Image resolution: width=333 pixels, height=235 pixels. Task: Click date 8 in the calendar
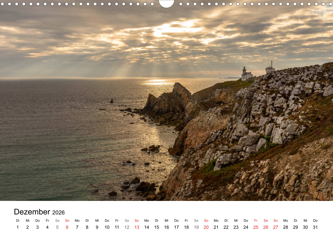point(87,227)
